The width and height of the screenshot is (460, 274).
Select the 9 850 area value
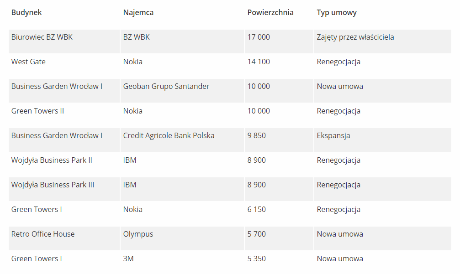(257, 136)
